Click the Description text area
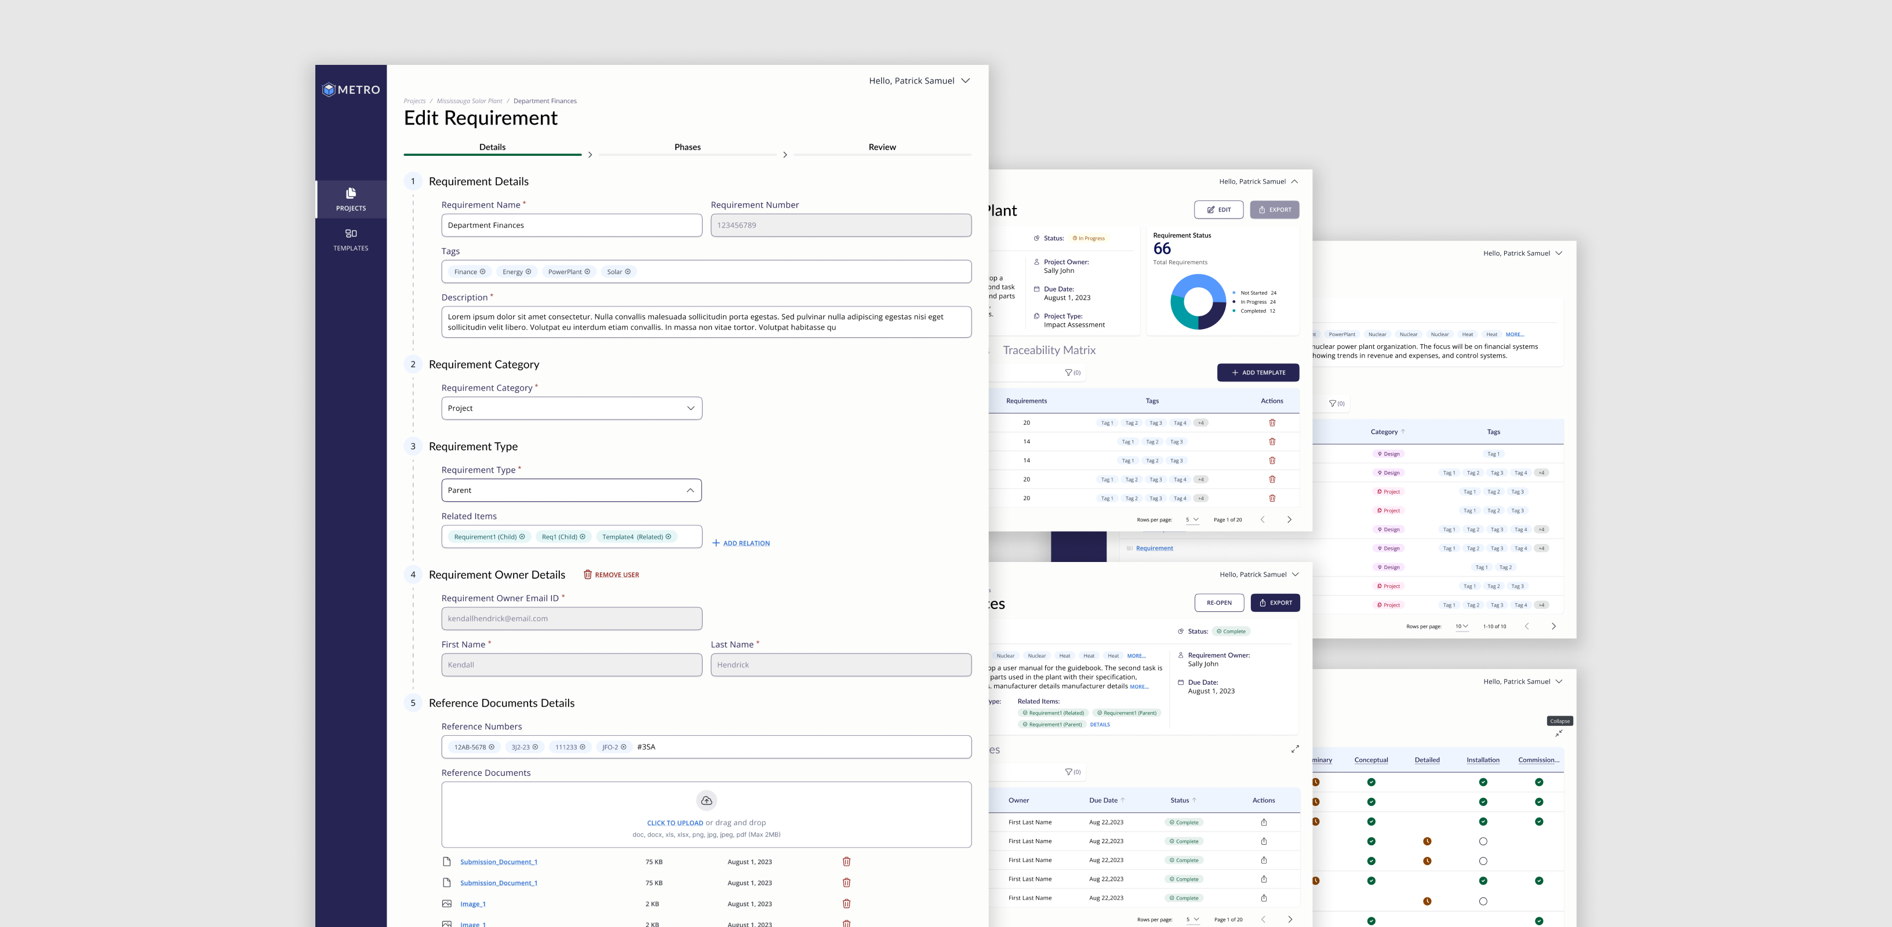This screenshot has height=927, width=1892. coord(706,322)
